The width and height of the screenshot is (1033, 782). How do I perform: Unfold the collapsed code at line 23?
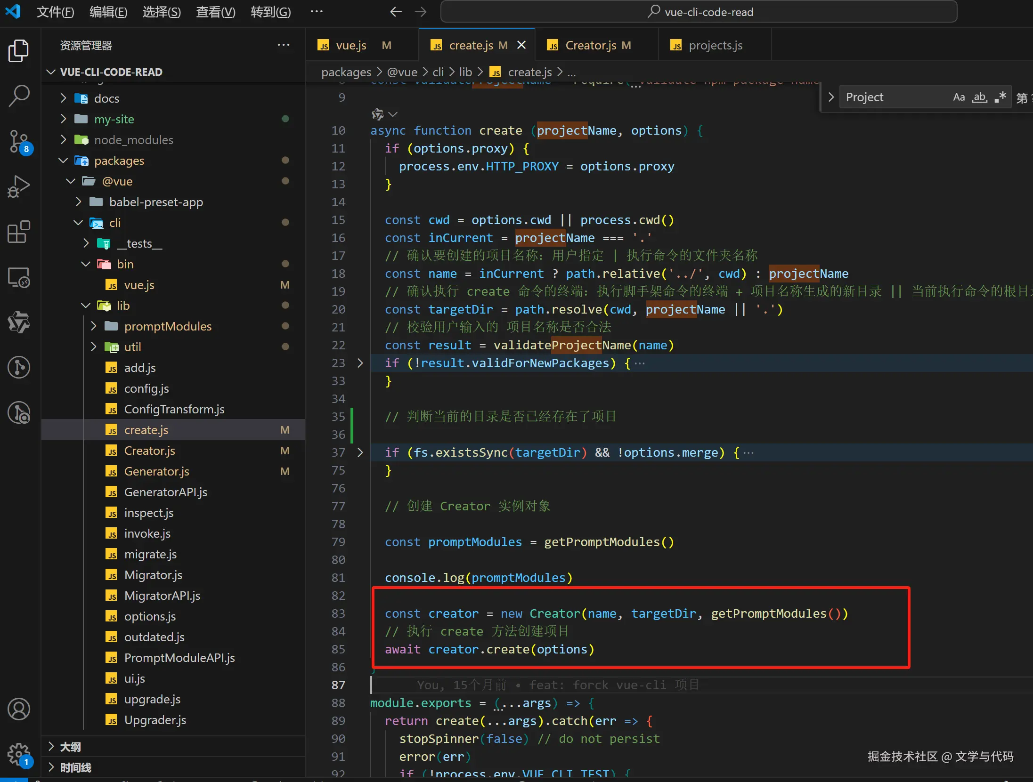(360, 363)
